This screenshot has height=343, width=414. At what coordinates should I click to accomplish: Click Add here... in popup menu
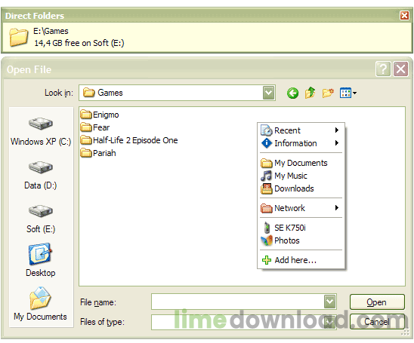coord(301,260)
